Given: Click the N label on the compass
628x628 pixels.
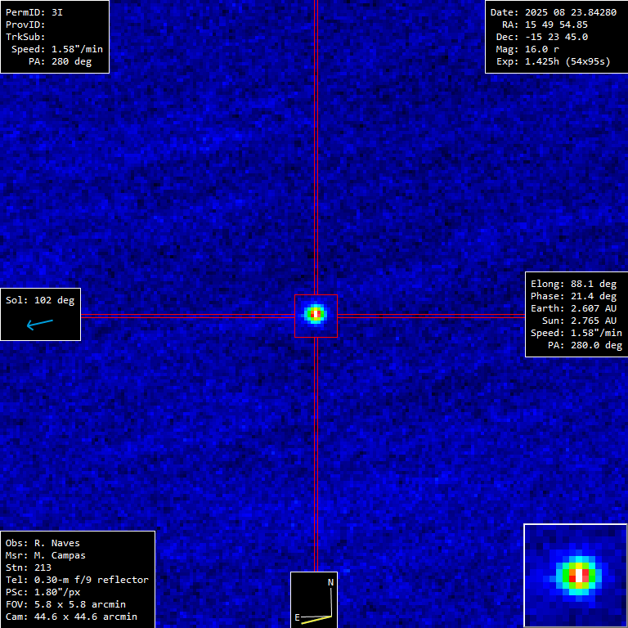Looking at the screenshot, I should [x=330, y=582].
